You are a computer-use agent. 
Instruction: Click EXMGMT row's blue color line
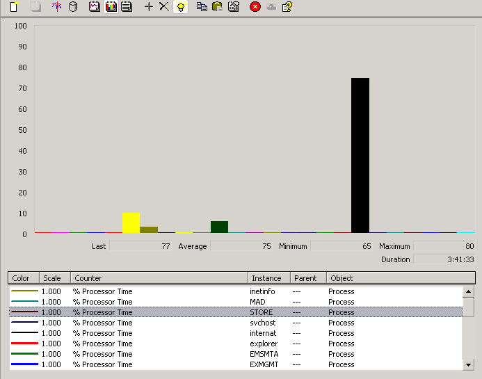24,364
